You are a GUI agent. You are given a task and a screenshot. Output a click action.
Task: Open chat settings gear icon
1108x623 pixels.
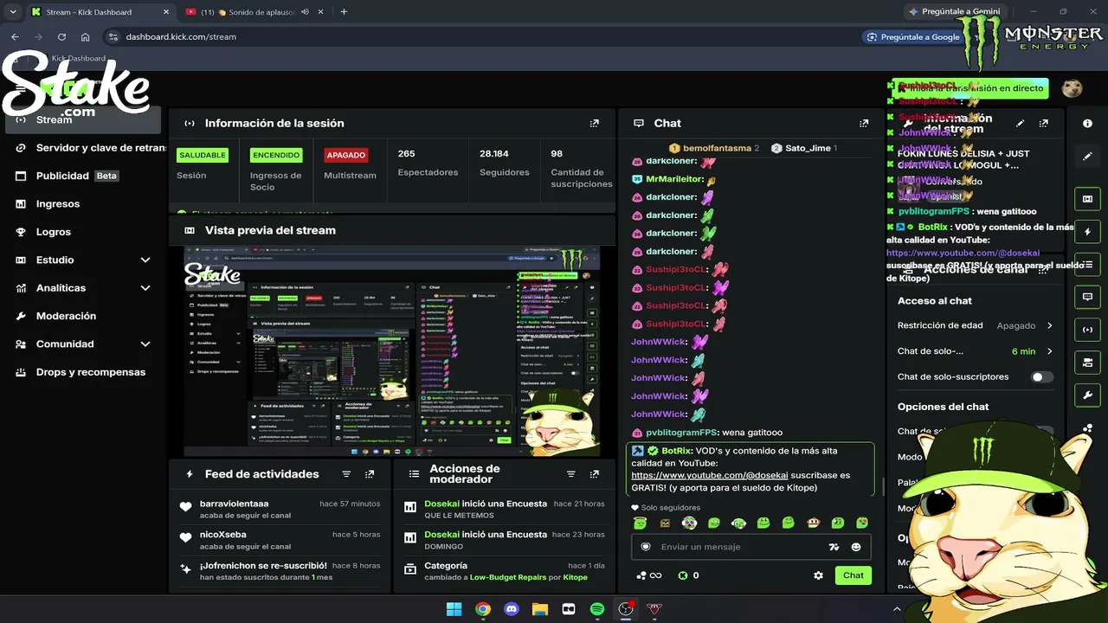click(818, 575)
